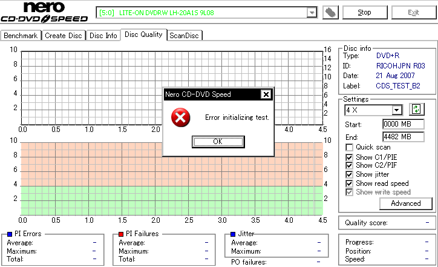This screenshot has height=267, width=438.
Task: Click the PI Errors Average label
Action: 20,243
